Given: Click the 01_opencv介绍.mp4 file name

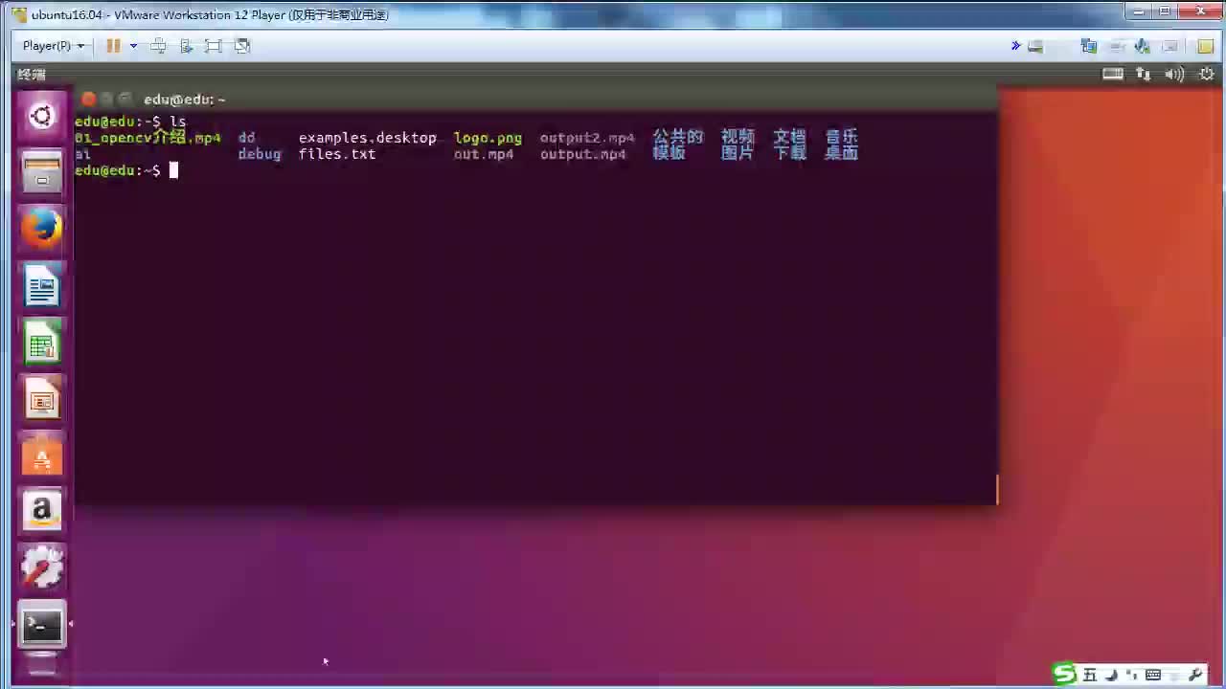Looking at the screenshot, I should [148, 138].
